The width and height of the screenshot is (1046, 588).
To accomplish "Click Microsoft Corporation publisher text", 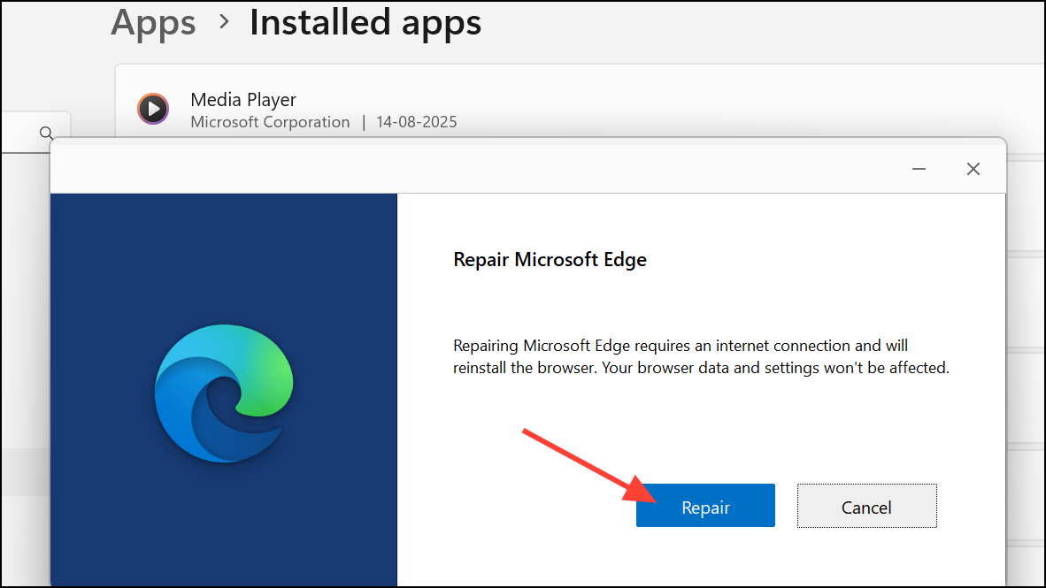I will click(270, 122).
